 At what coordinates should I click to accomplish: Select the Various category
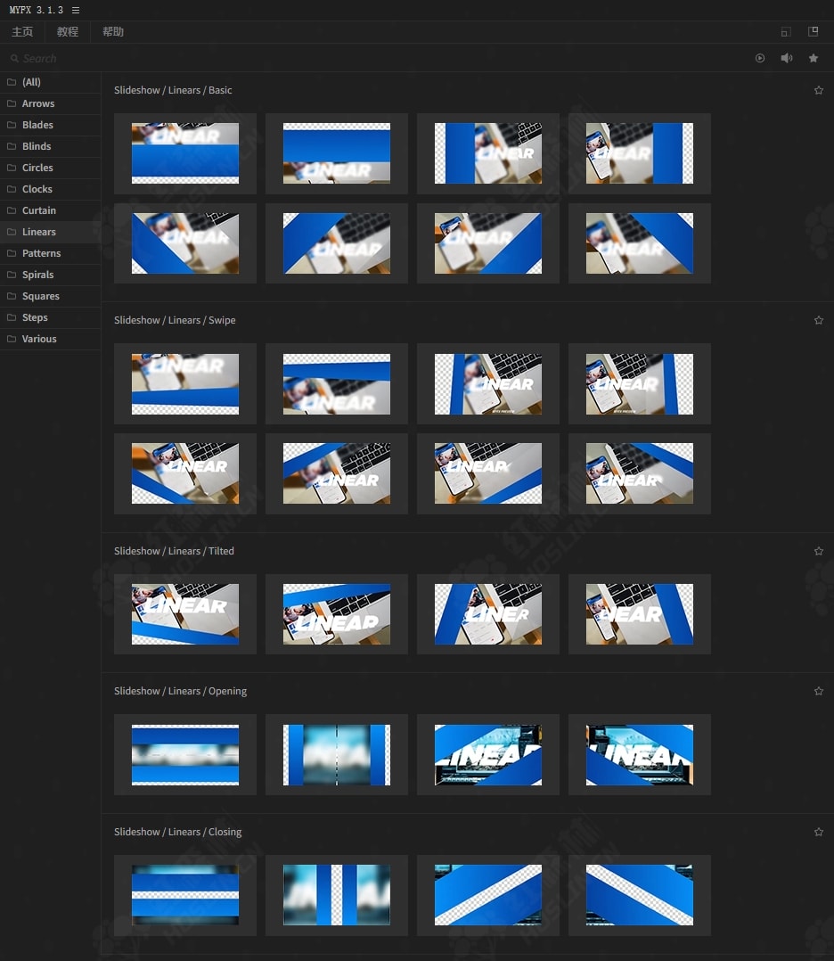pyautogui.click(x=50, y=339)
